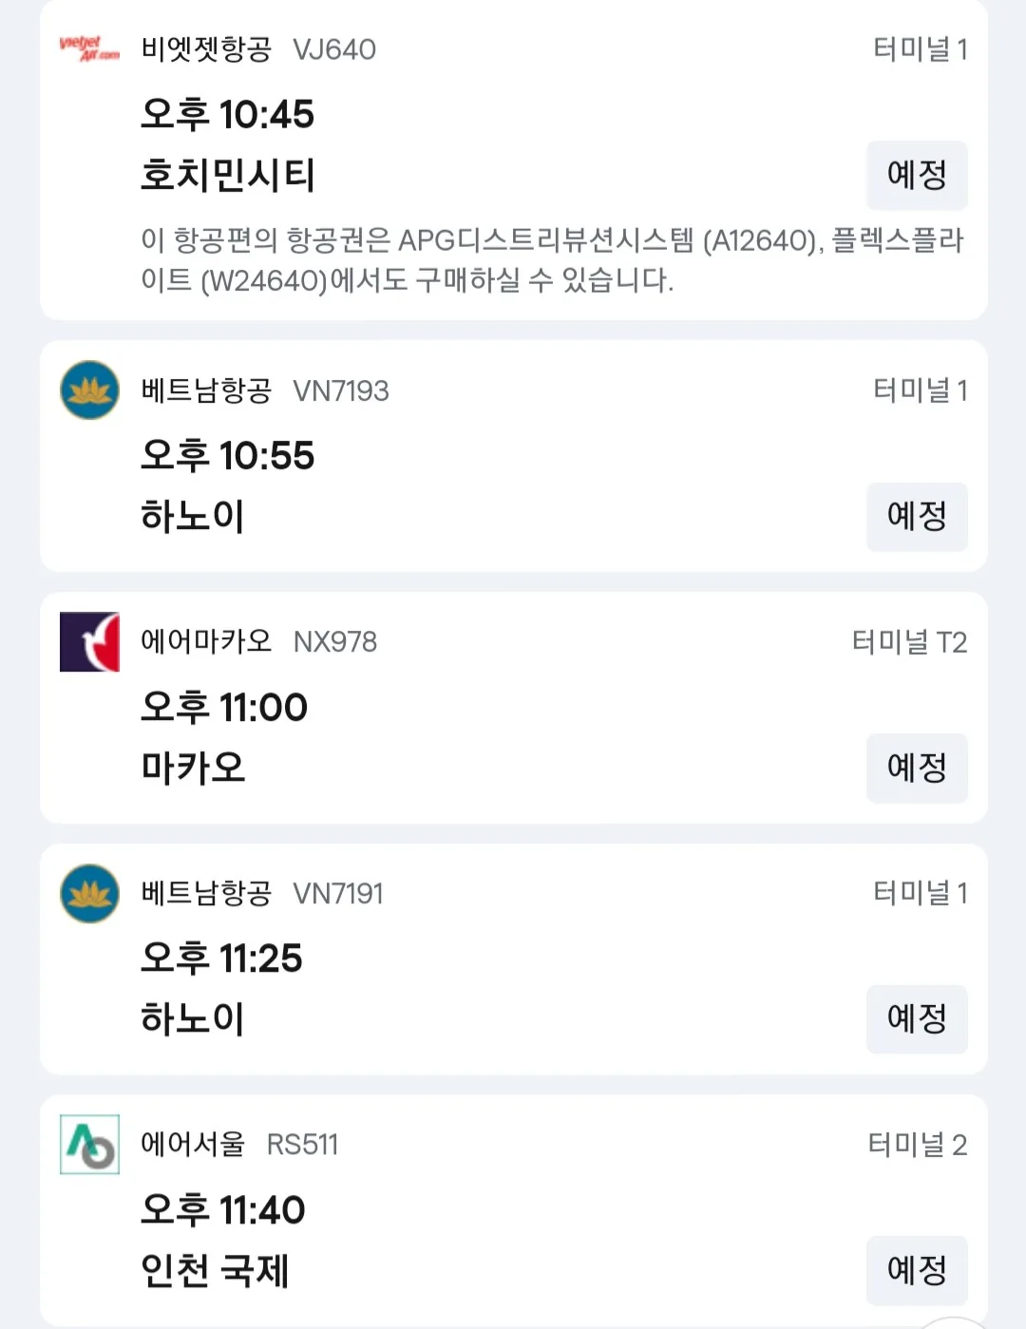
Task: Tap the VietJet Air logo icon
Action: (x=89, y=48)
